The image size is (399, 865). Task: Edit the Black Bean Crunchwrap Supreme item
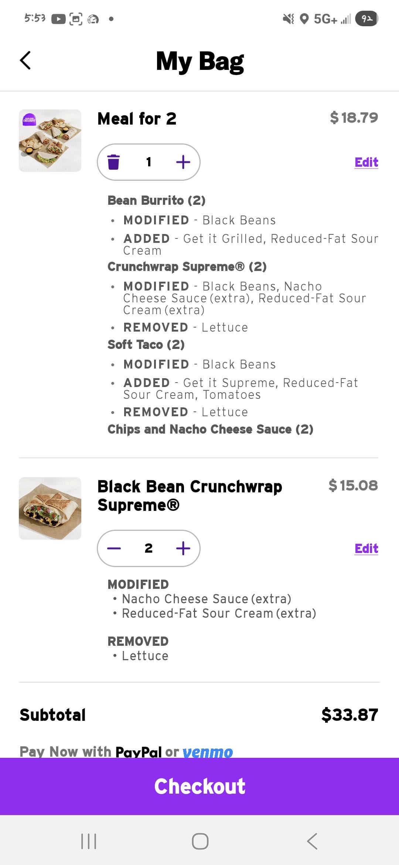click(x=366, y=549)
